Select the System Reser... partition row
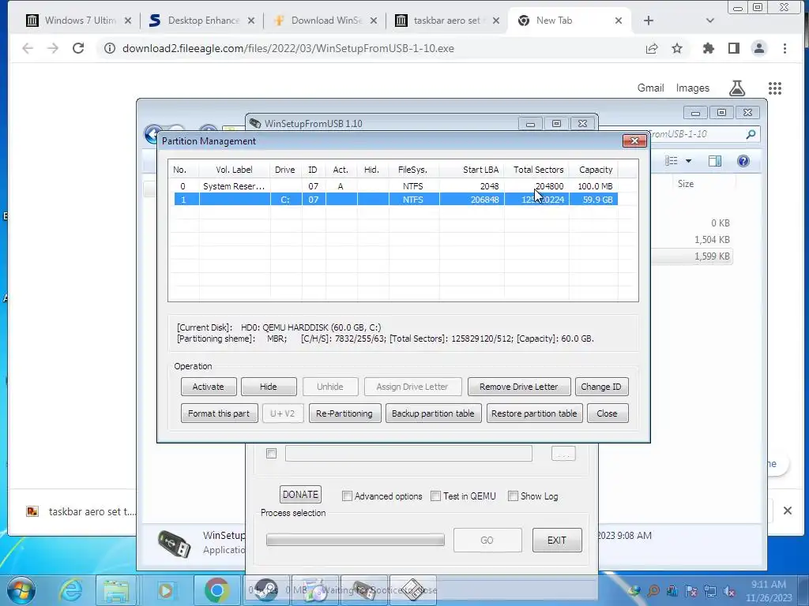 (x=396, y=186)
